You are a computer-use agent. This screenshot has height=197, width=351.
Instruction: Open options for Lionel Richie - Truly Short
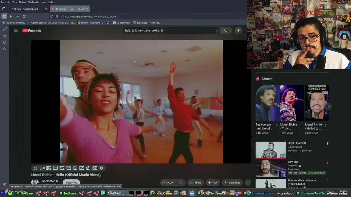click(x=301, y=126)
